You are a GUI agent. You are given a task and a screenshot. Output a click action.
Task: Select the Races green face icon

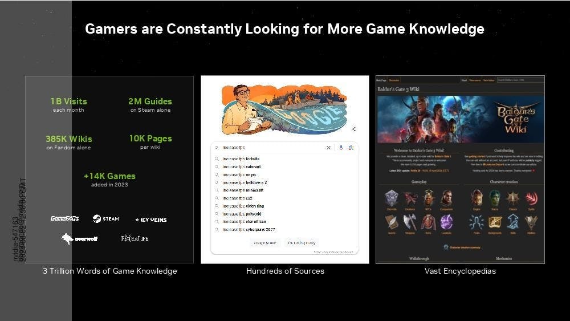click(x=495, y=198)
